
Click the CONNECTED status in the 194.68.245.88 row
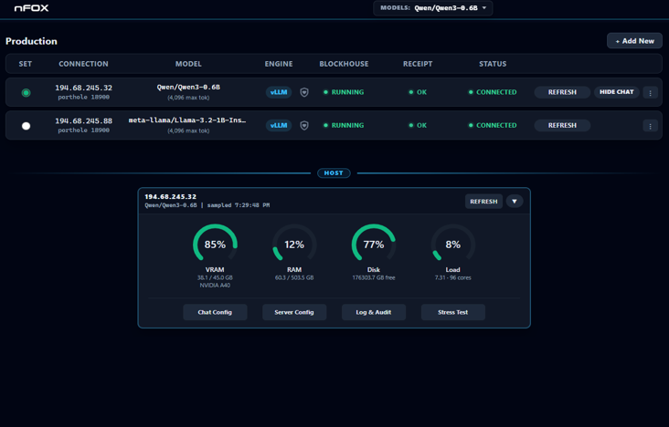pyautogui.click(x=493, y=125)
